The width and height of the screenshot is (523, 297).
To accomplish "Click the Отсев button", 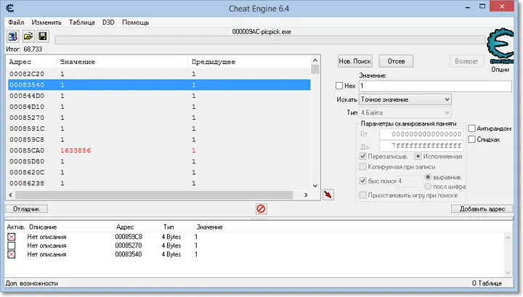I will [397, 61].
